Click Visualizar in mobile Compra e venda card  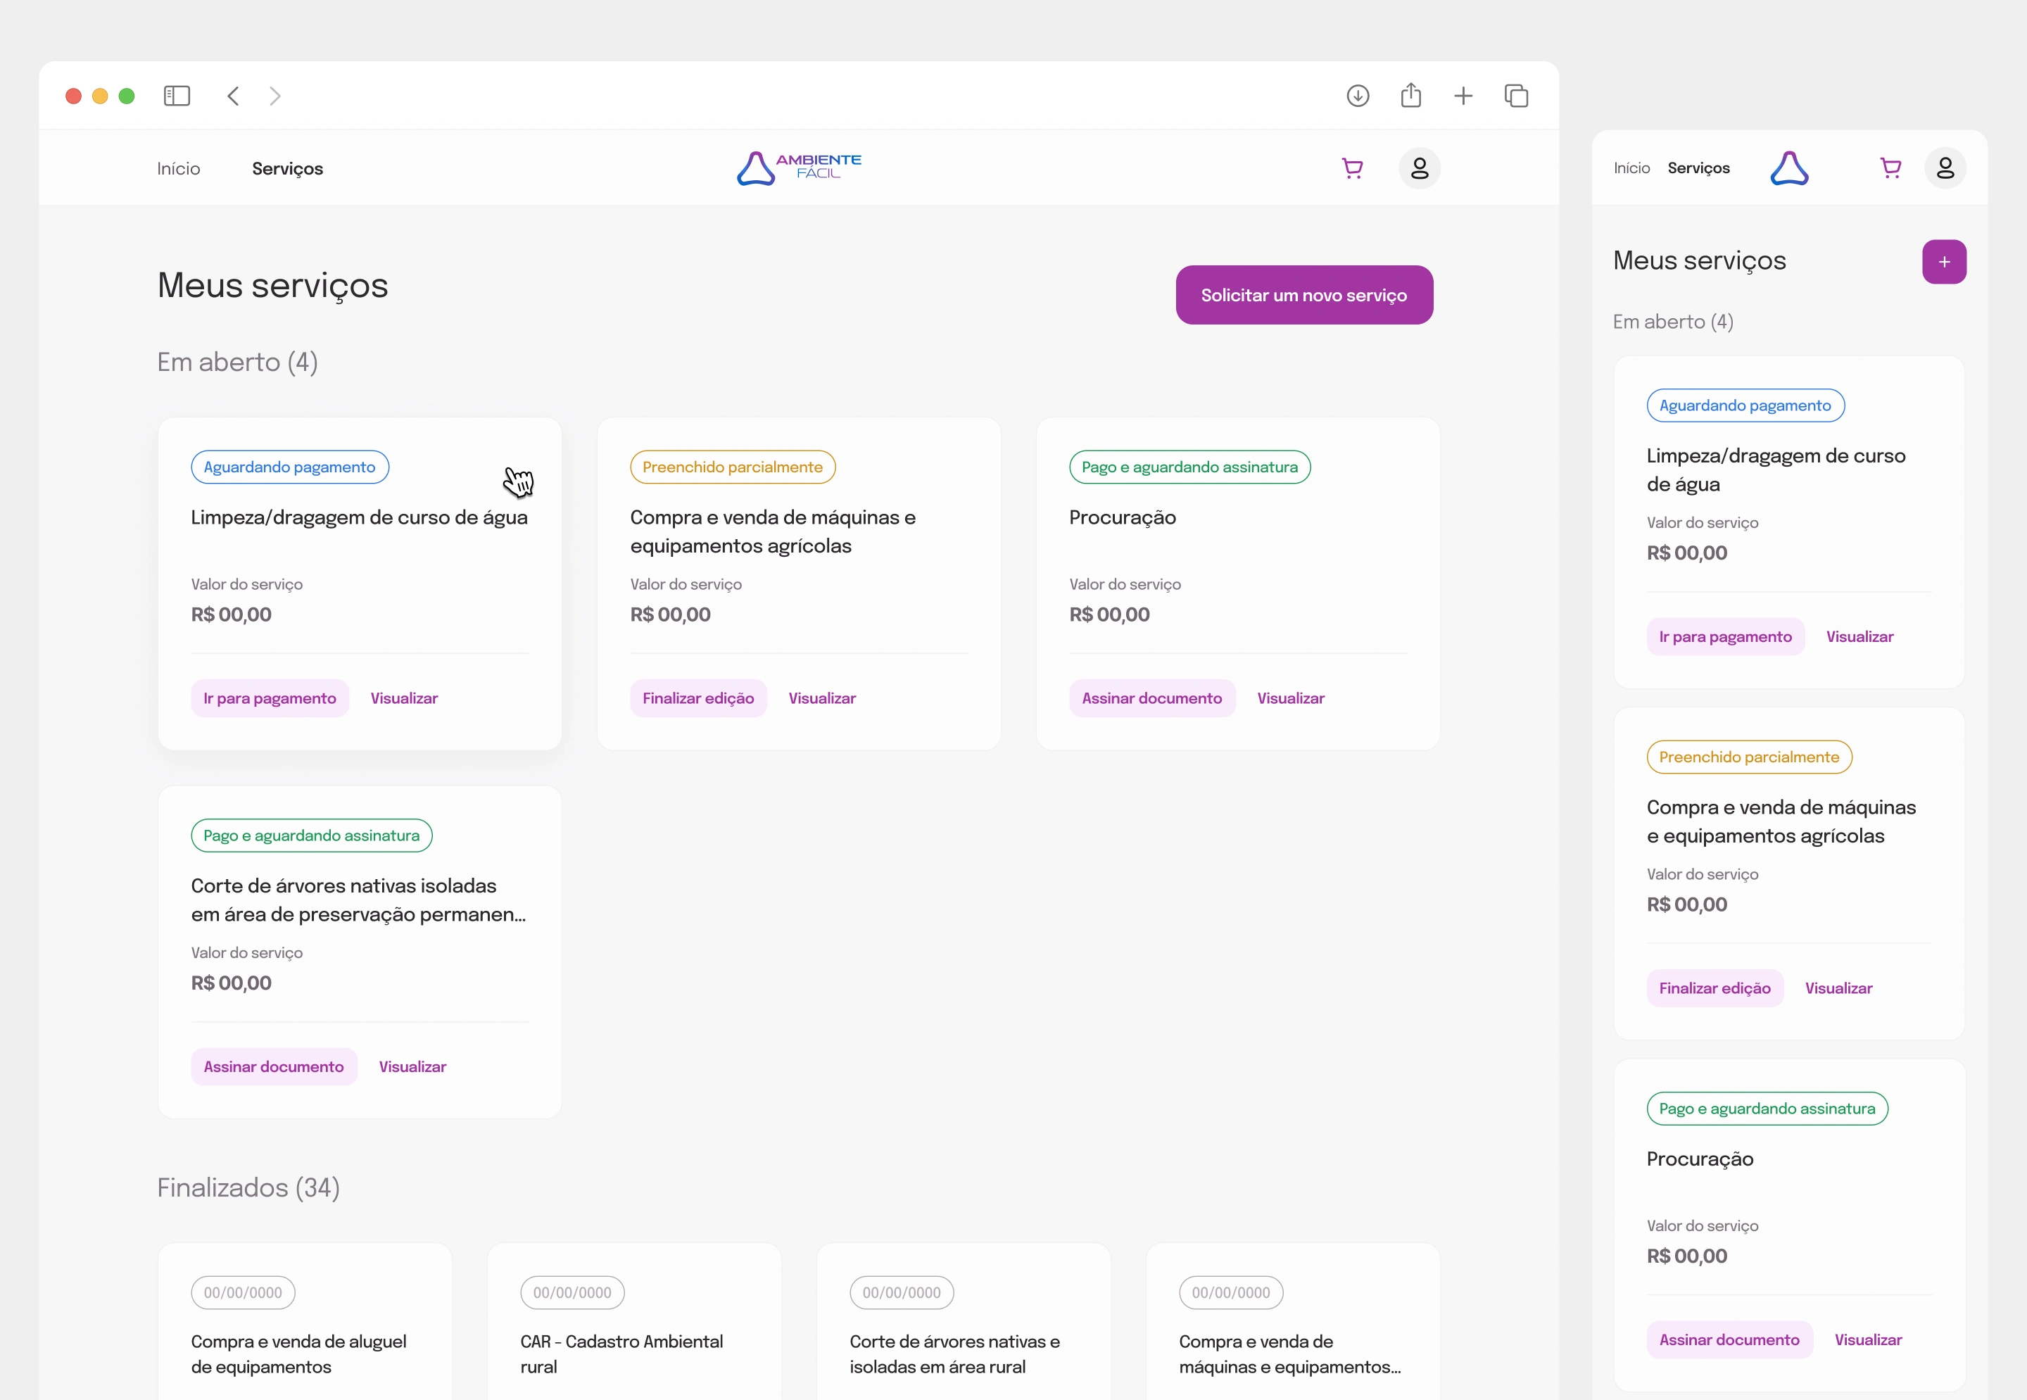[1838, 988]
